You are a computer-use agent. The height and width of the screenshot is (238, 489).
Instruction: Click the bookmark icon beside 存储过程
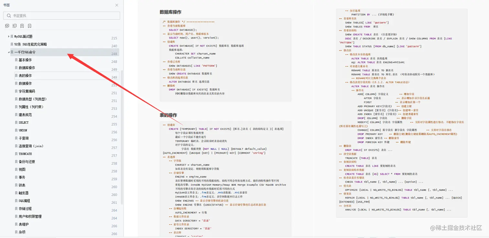[x=16, y=209]
